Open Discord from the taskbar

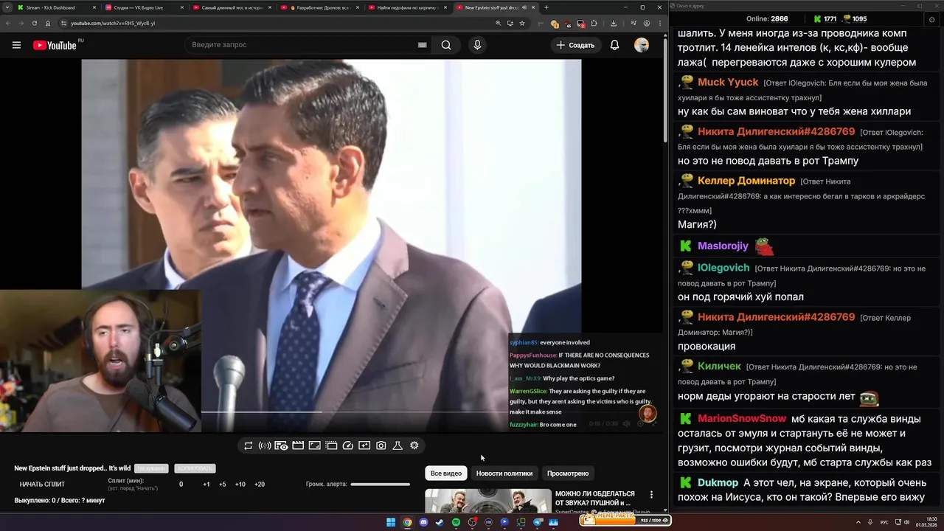pyautogui.click(x=423, y=522)
